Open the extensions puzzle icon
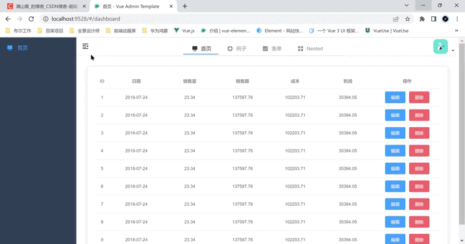This screenshot has width=465, height=244. tap(422, 19)
